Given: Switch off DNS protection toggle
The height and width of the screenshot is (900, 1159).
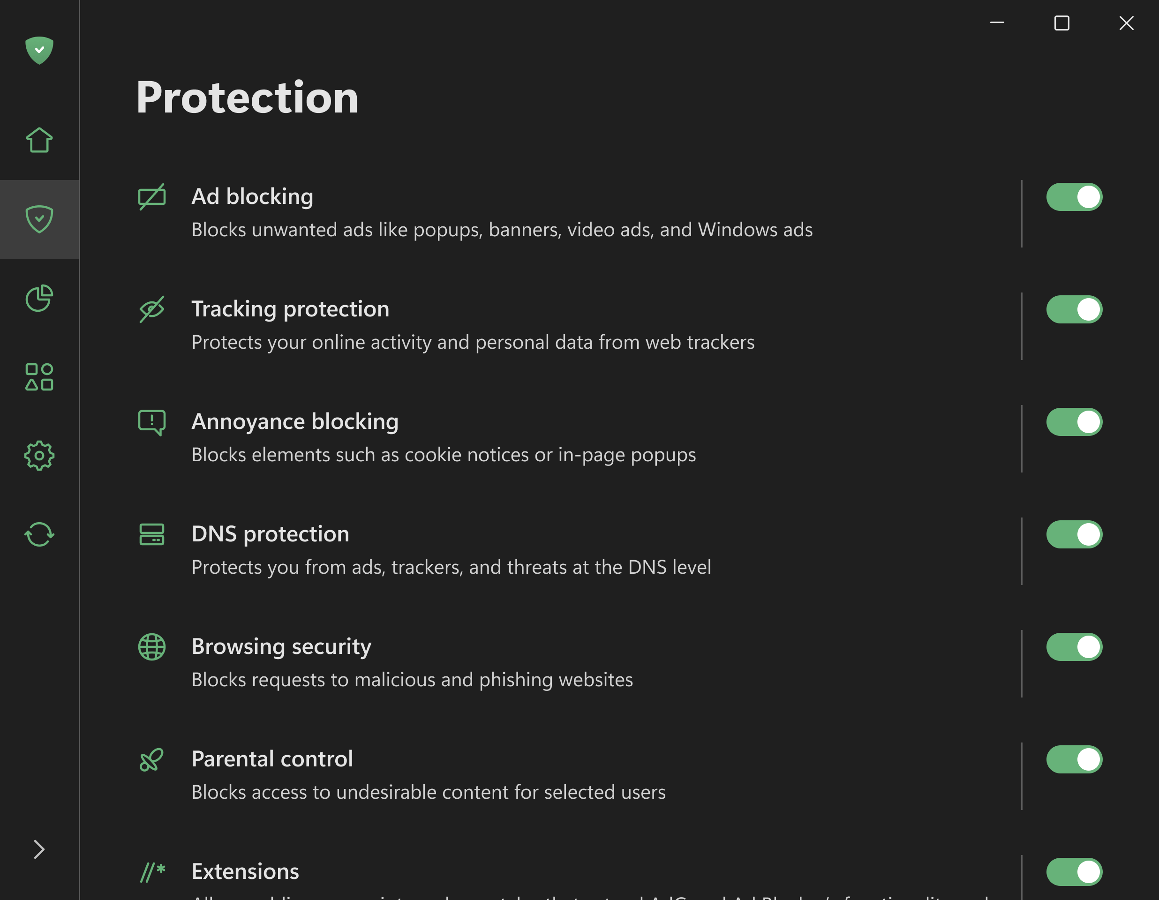Looking at the screenshot, I should [x=1074, y=534].
